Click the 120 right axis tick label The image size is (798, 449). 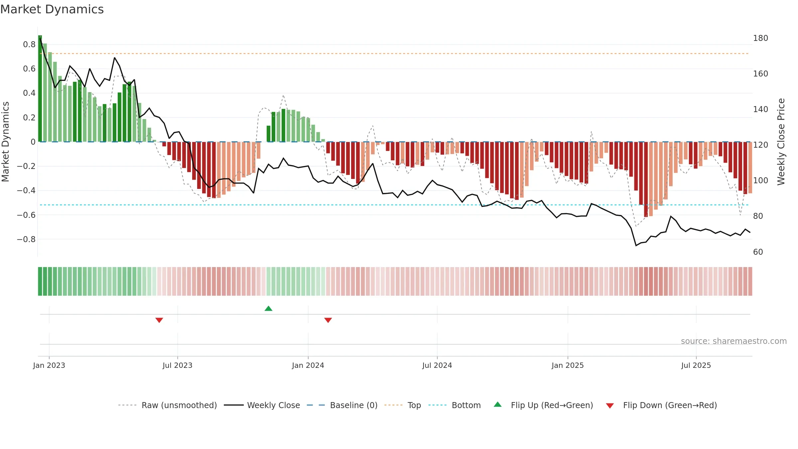(761, 145)
